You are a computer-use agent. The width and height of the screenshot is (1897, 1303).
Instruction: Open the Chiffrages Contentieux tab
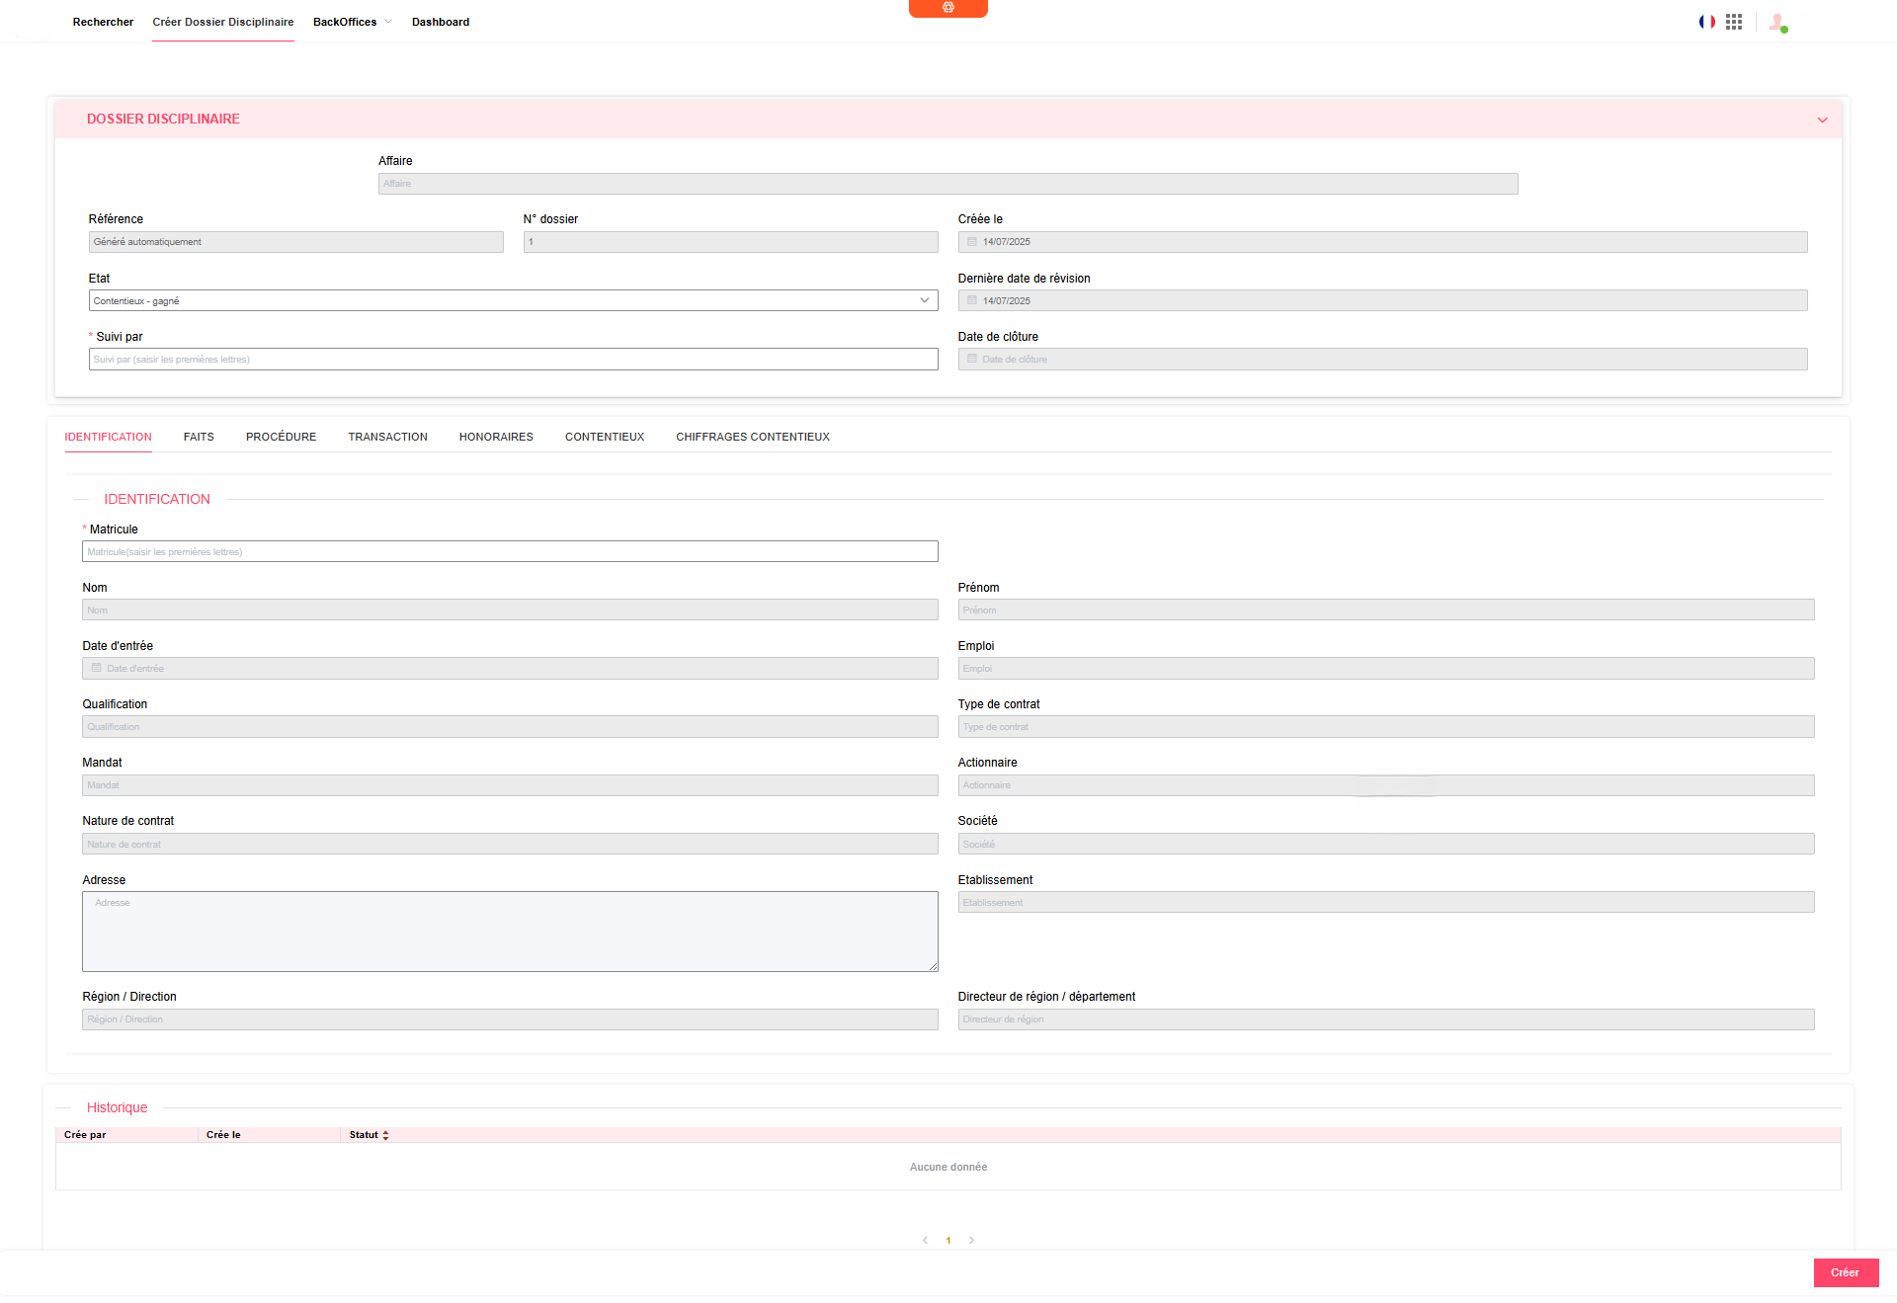click(x=753, y=437)
